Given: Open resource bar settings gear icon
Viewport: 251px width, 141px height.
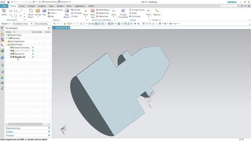Looking at the screenshot, I should [2, 28].
